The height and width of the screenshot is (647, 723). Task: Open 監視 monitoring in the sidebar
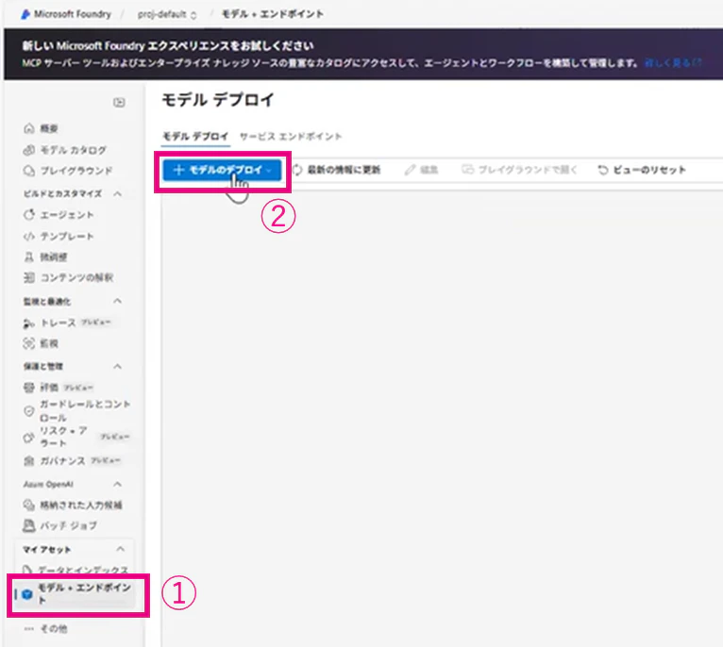pos(41,343)
